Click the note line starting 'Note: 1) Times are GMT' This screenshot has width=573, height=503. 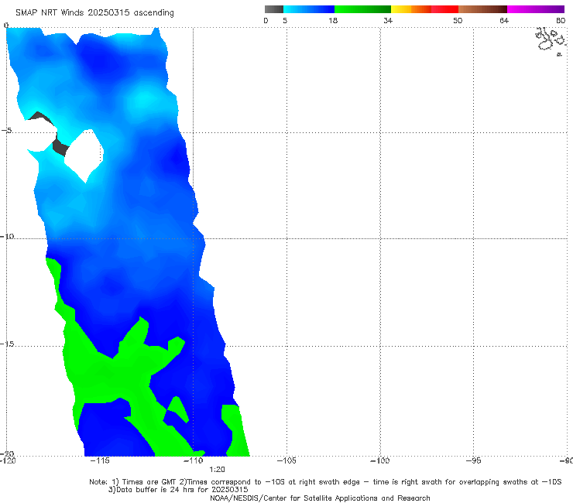point(325,482)
